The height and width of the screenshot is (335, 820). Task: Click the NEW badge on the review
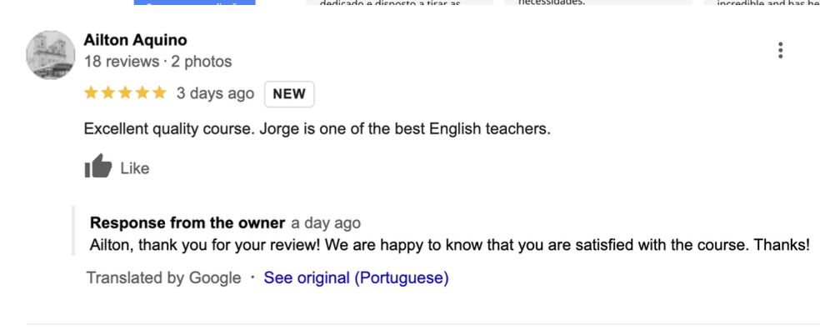tap(289, 94)
